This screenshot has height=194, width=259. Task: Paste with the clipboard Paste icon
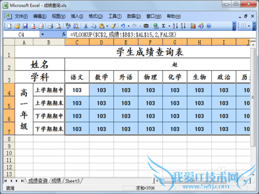pyautogui.click(x=102, y=26)
